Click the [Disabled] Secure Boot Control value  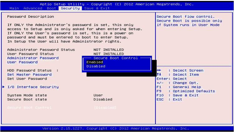point(105,108)
